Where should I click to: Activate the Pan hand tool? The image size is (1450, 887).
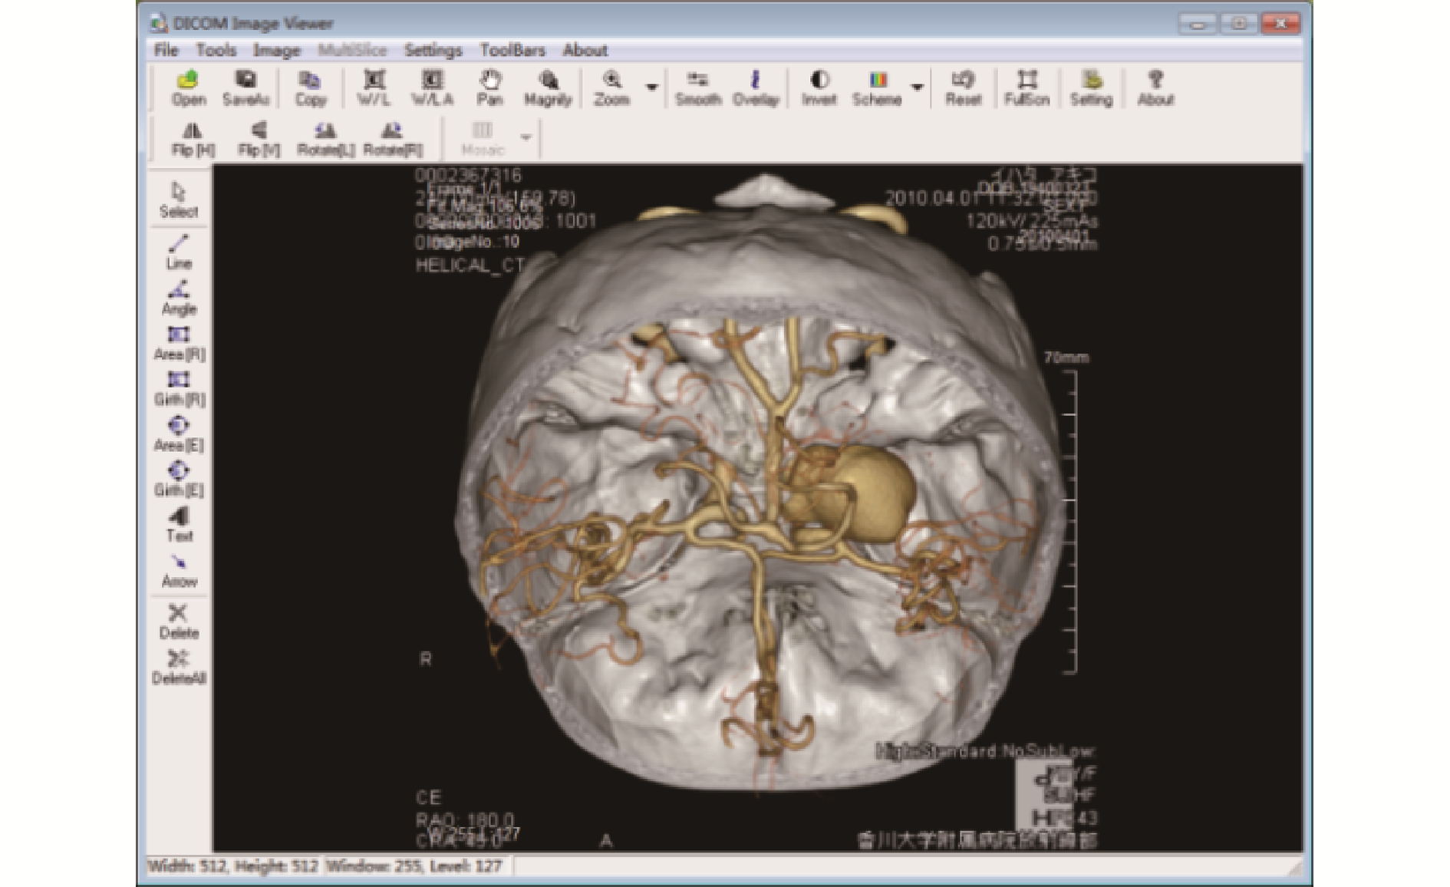point(489,87)
